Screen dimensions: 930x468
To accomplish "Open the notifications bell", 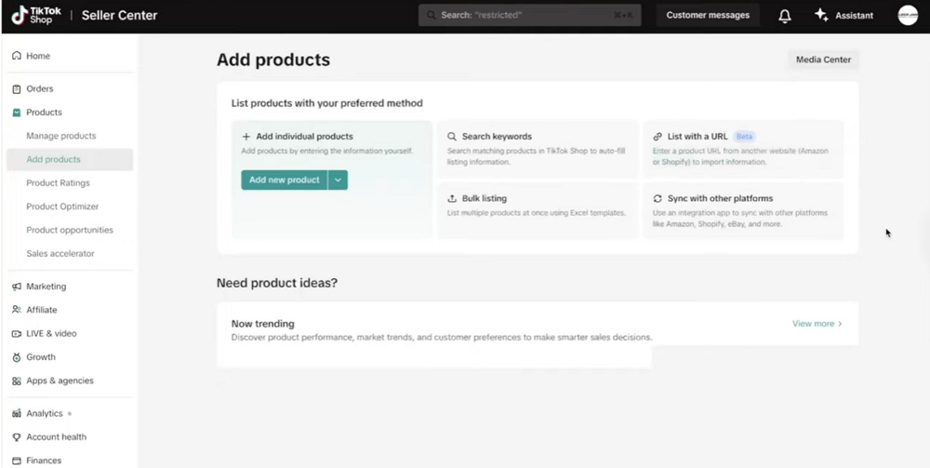I will (785, 16).
